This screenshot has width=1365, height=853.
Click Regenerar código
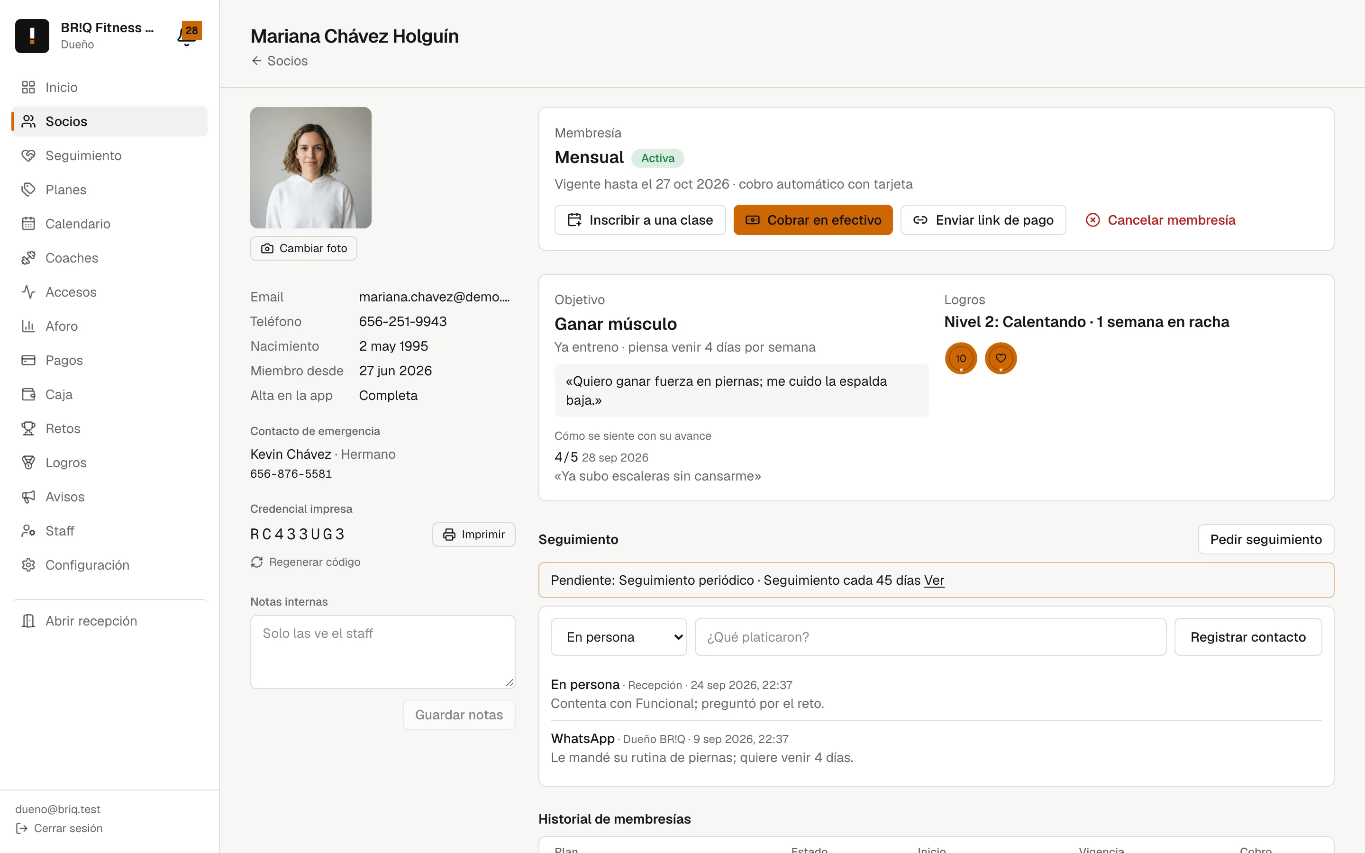point(305,562)
